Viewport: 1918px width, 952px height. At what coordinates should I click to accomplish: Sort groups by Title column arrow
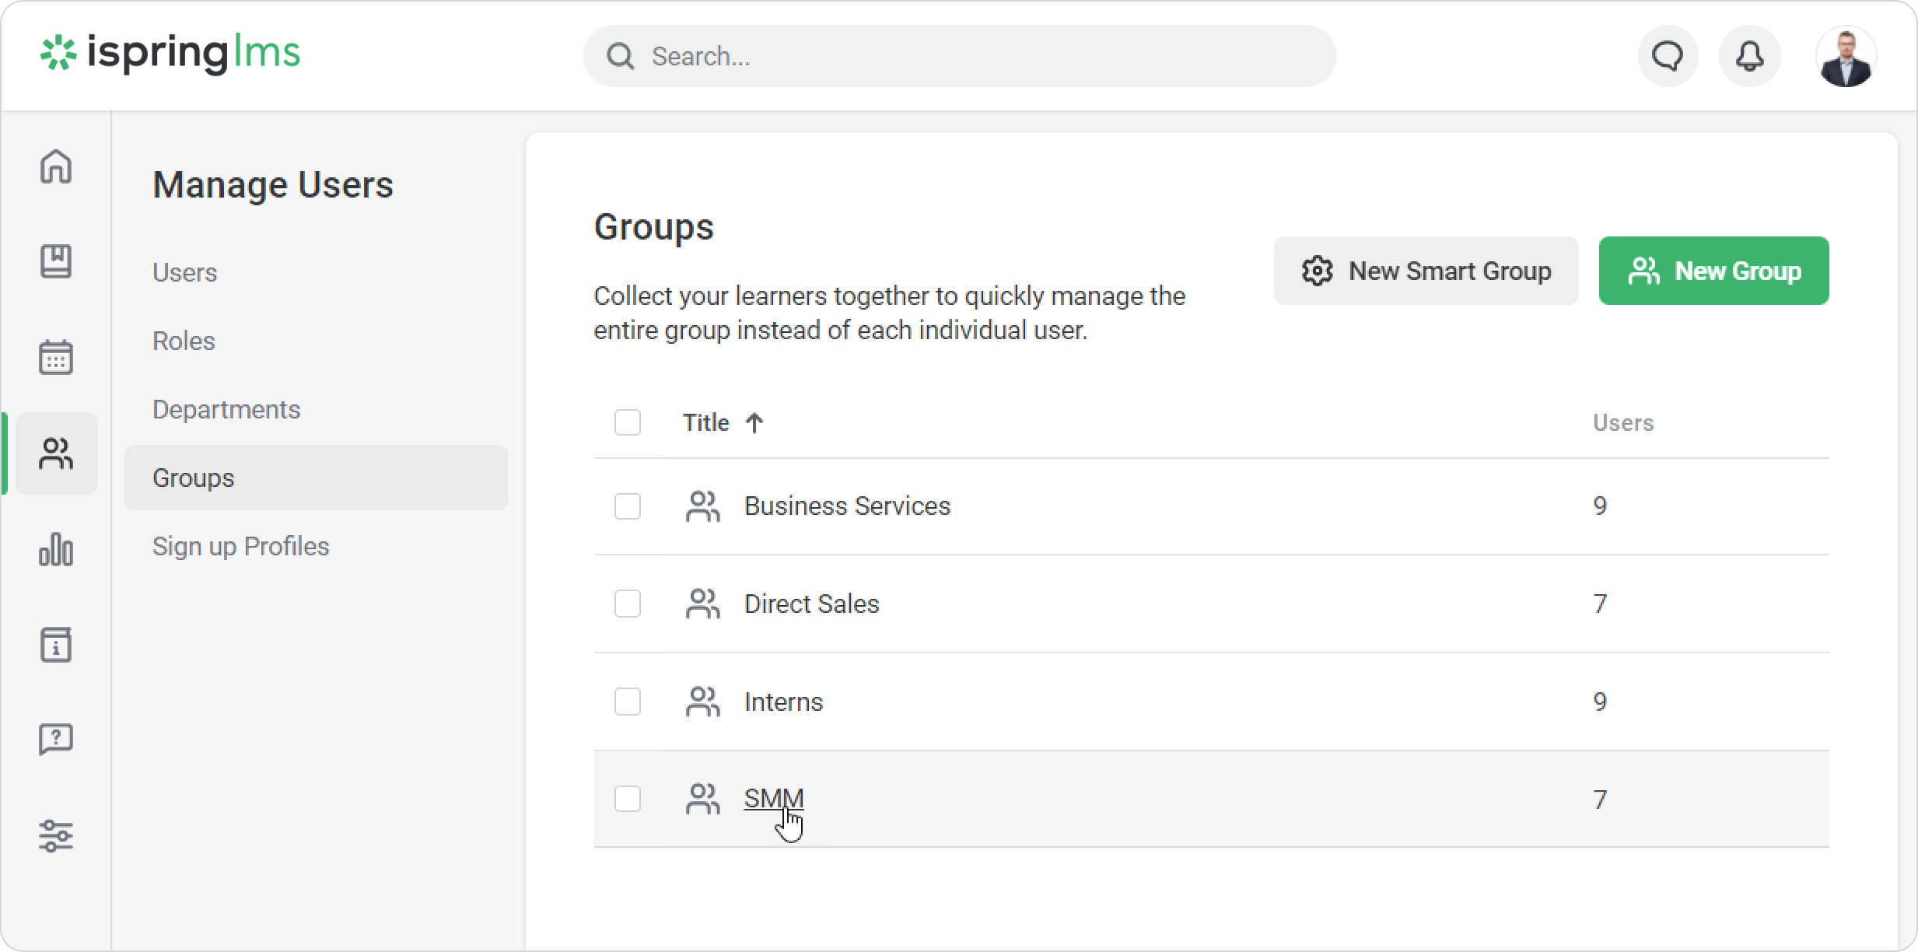pos(754,422)
